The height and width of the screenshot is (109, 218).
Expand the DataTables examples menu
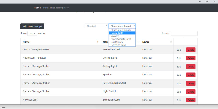[x=56, y=8]
